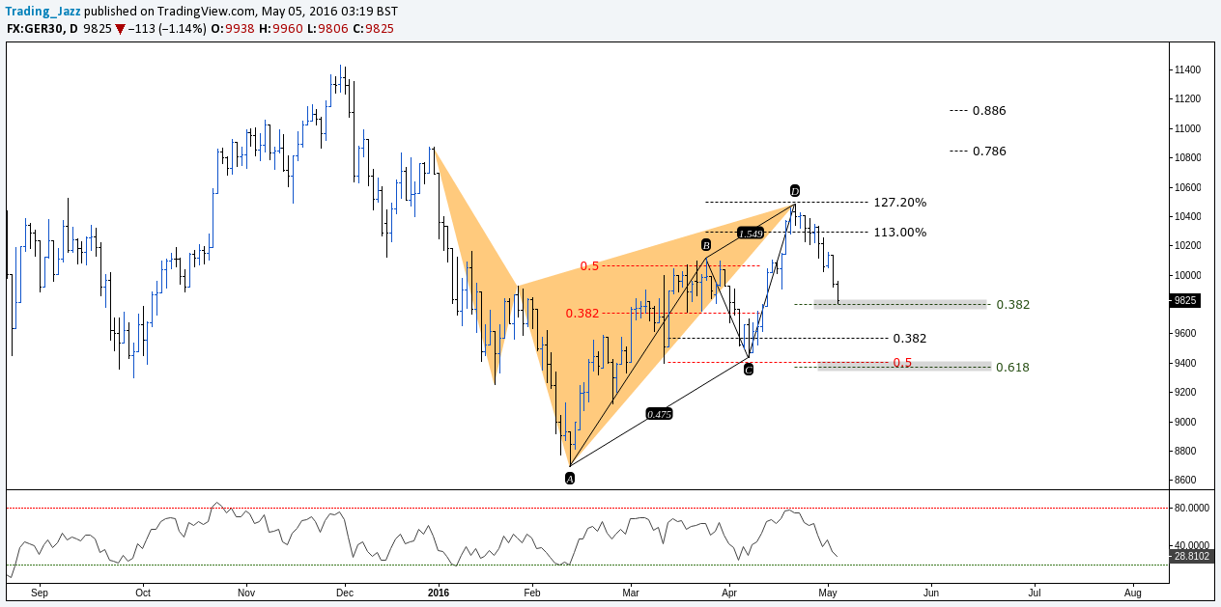Viewport: 1221px width, 607px height.
Task: Click the FX:GER30 symbol name
Action: (x=35, y=29)
